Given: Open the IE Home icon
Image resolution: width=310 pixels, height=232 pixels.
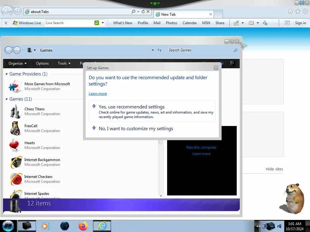Looking at the screenshot, I should (x=290, y=11).
